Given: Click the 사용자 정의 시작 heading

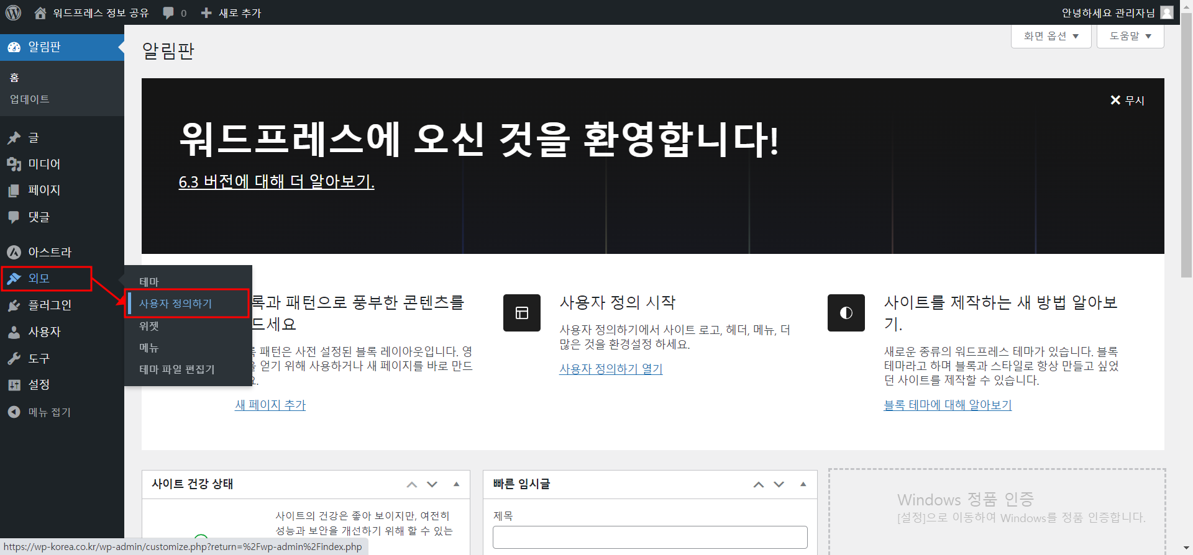Looking at the screenshot, I should coord(618,302).
